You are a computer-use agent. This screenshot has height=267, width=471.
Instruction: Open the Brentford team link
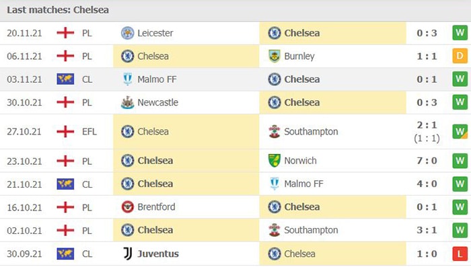point(156,207)
